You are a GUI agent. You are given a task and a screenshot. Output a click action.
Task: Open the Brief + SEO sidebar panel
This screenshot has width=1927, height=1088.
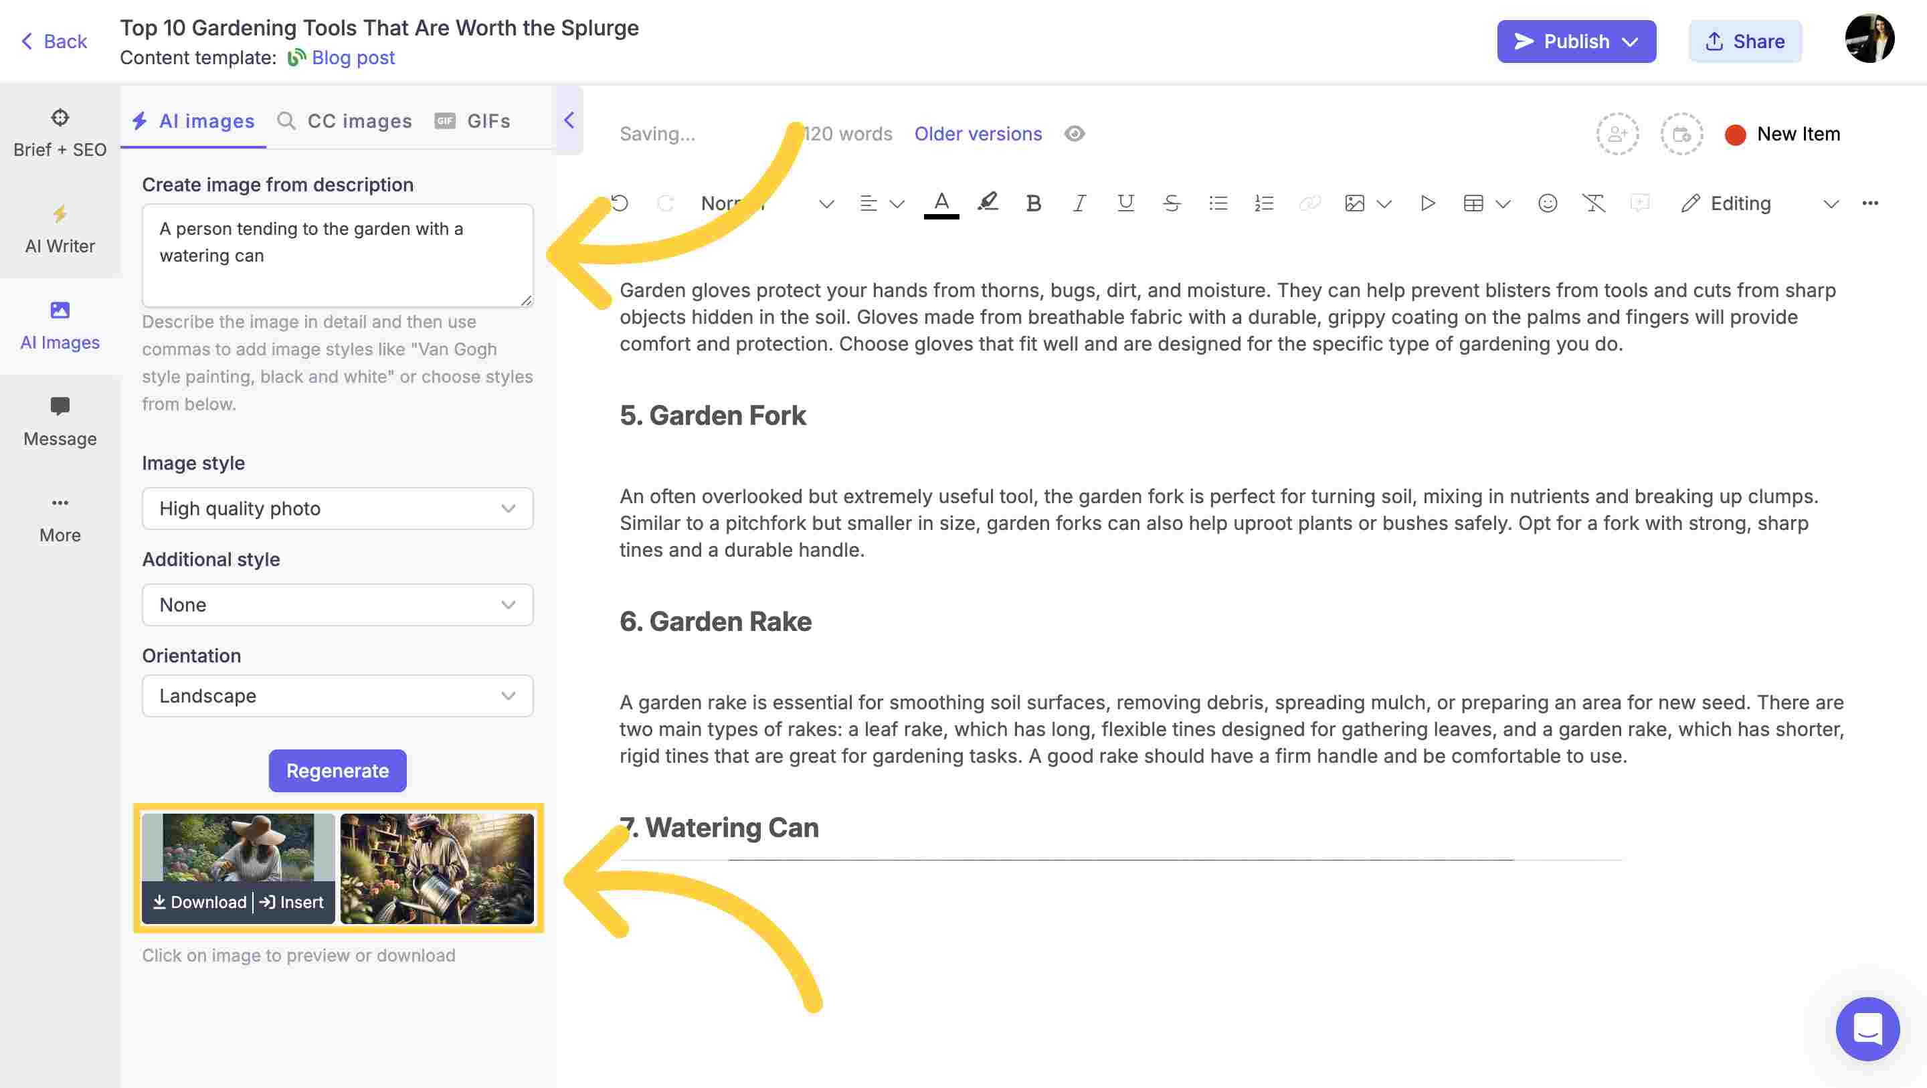click(x=60, y=133)
